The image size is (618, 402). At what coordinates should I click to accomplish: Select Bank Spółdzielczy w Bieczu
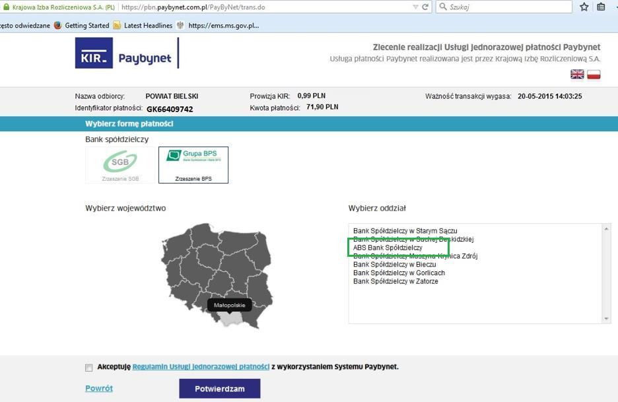point(395,265)
